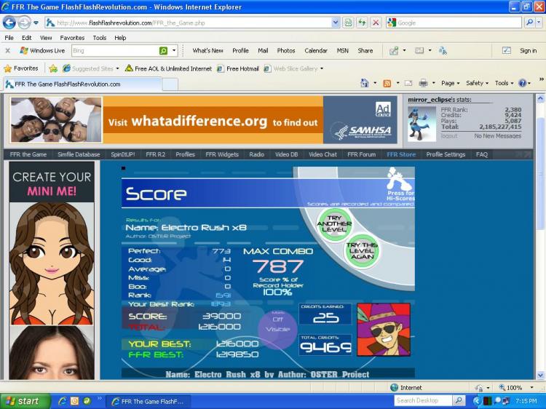Screen dimensions: 546x409
Task: Click the IE back navigation arrow
Action: (9, 23)
